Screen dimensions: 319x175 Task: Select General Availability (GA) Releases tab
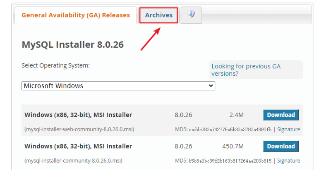point(76,15)
